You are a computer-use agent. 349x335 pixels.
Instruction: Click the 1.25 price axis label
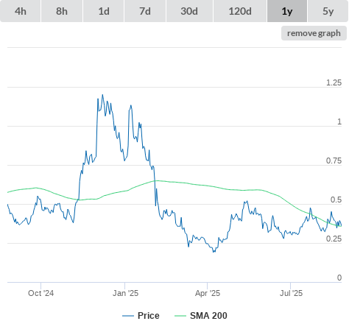click(x=334, y=82)
